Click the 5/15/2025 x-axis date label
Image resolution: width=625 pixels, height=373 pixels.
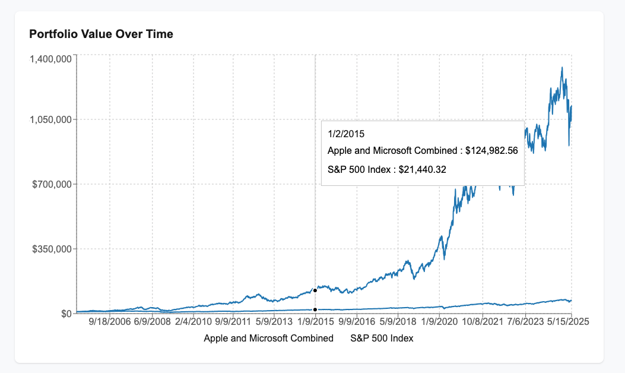(x=564, y=321)
